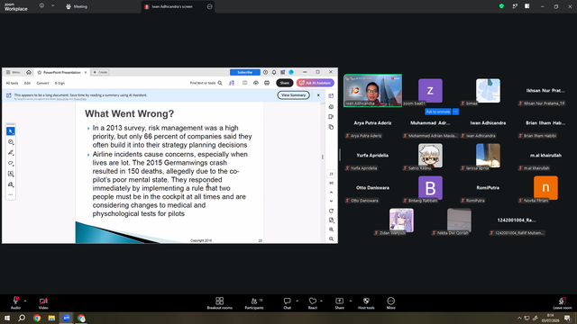Rotate the page with rotate icon

[x=331, y=211]
